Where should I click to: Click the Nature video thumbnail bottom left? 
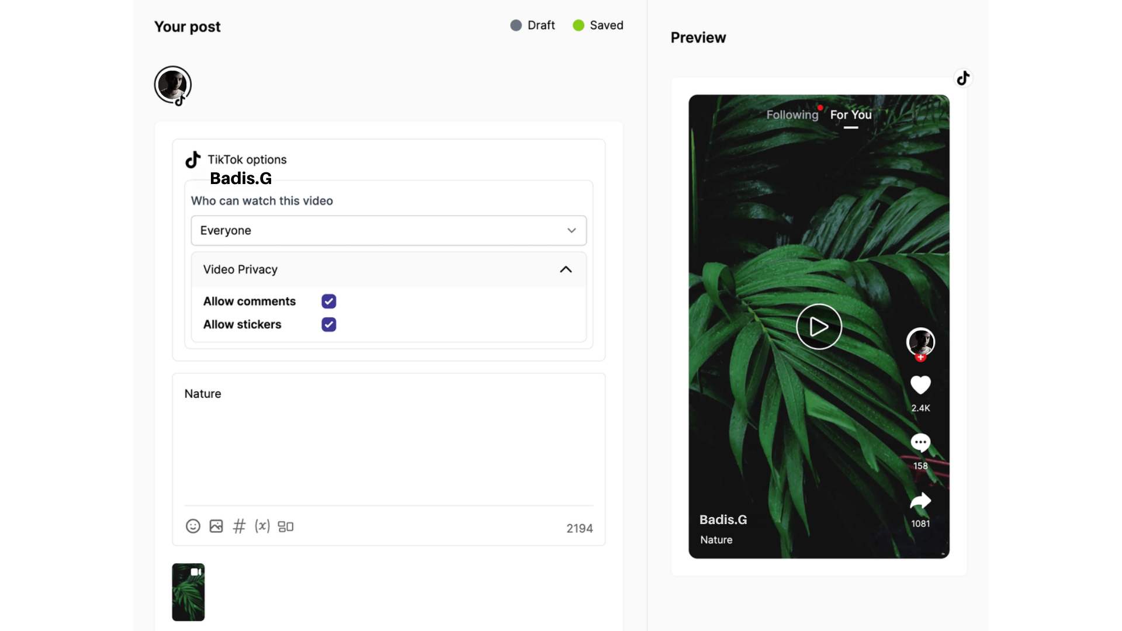point(188,592)
